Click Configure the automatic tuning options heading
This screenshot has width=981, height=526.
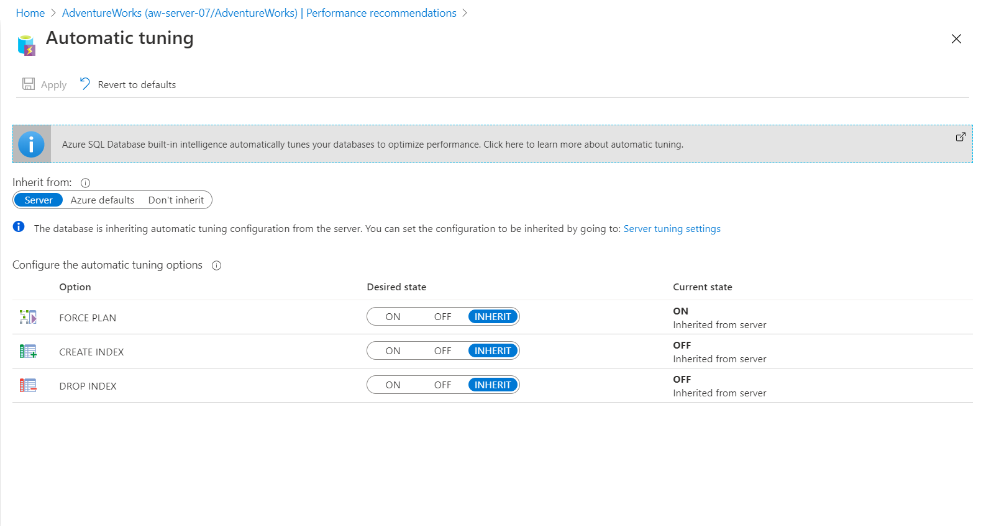click(107, 265)
